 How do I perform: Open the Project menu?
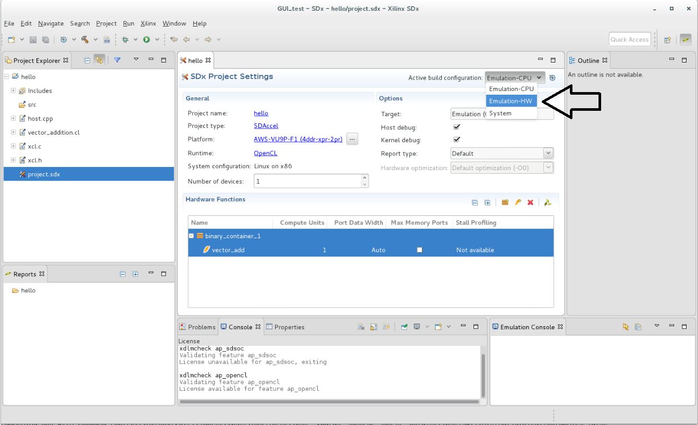(106, 23)
